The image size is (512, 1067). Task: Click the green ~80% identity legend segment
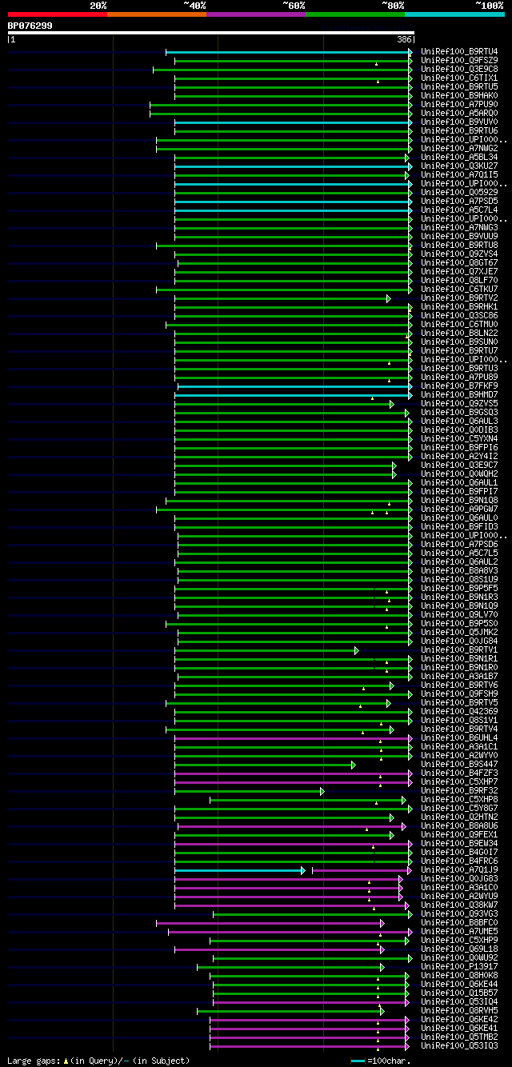354,14
